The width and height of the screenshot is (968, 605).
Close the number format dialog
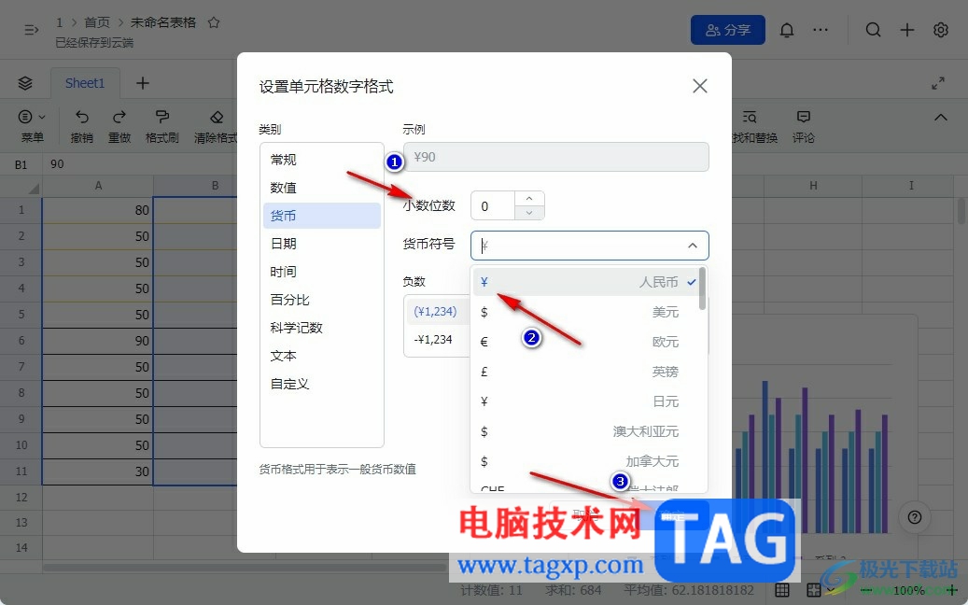point(699,86)
